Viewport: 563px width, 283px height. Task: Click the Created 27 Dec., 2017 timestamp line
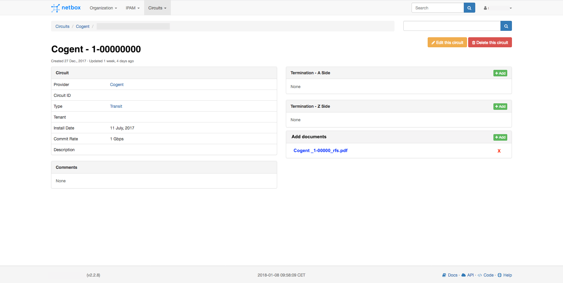pyautogui.click(x=92, y=61)
